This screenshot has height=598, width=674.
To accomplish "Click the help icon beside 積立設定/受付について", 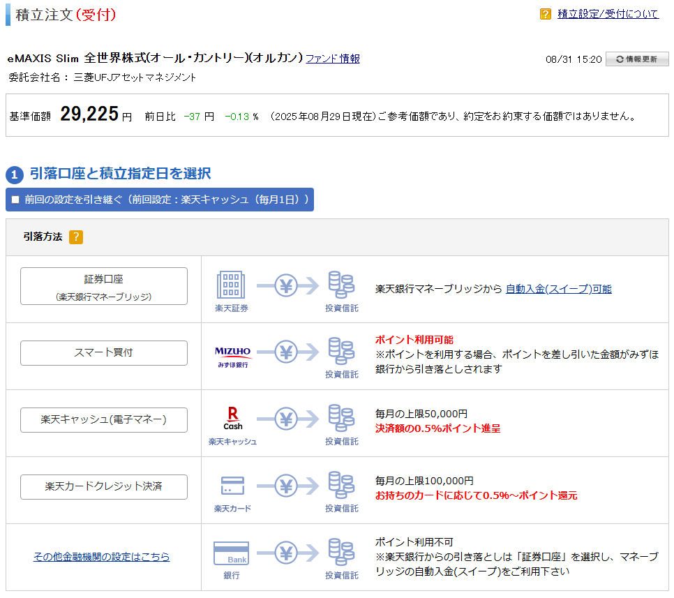I will tap(545, 14).
